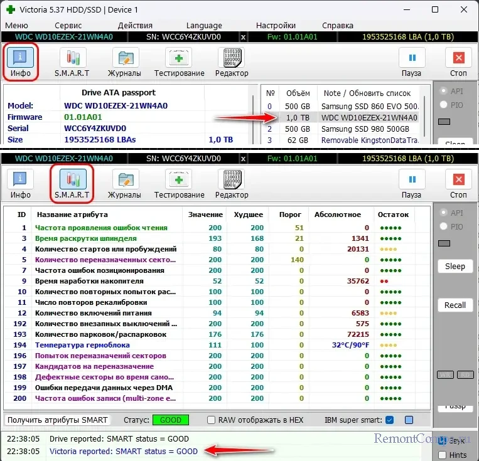Open the Редактор hex editor in the lower toolbar
Image resolution: width=479 pixels, height=461 pixels.
pos(232,184)
